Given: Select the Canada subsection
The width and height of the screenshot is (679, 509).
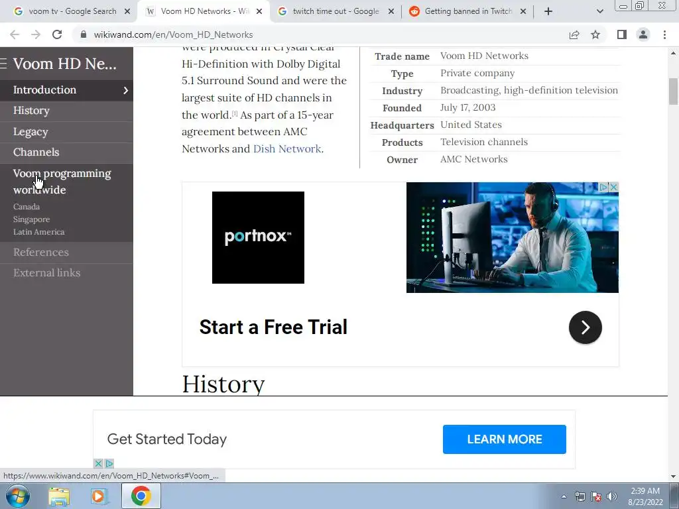Looking at the screenshot, I should point(27,207).
